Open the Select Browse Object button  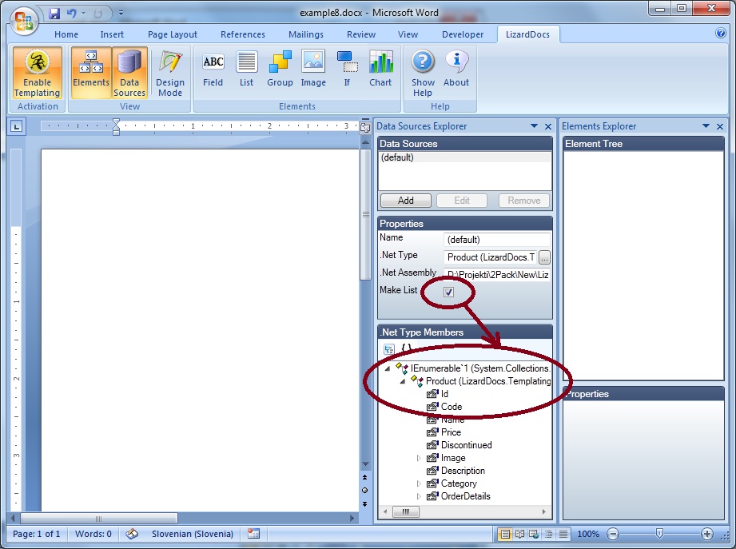point(364,491)
